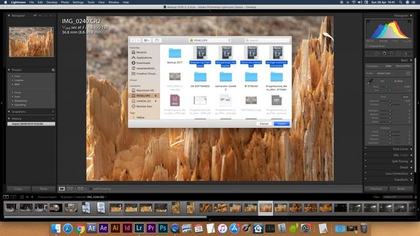The width and height of the screenshot is (420, 236).
Task: Click Cancel in the file dialog
Action: (264, 124)
